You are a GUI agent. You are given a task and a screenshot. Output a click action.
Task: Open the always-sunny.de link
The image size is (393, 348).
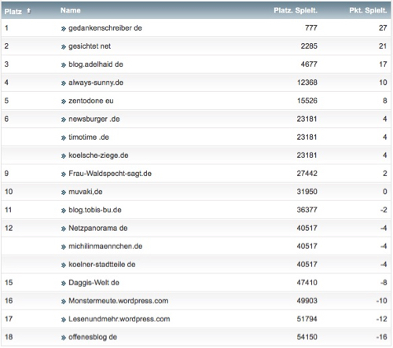tap(96, 82)
